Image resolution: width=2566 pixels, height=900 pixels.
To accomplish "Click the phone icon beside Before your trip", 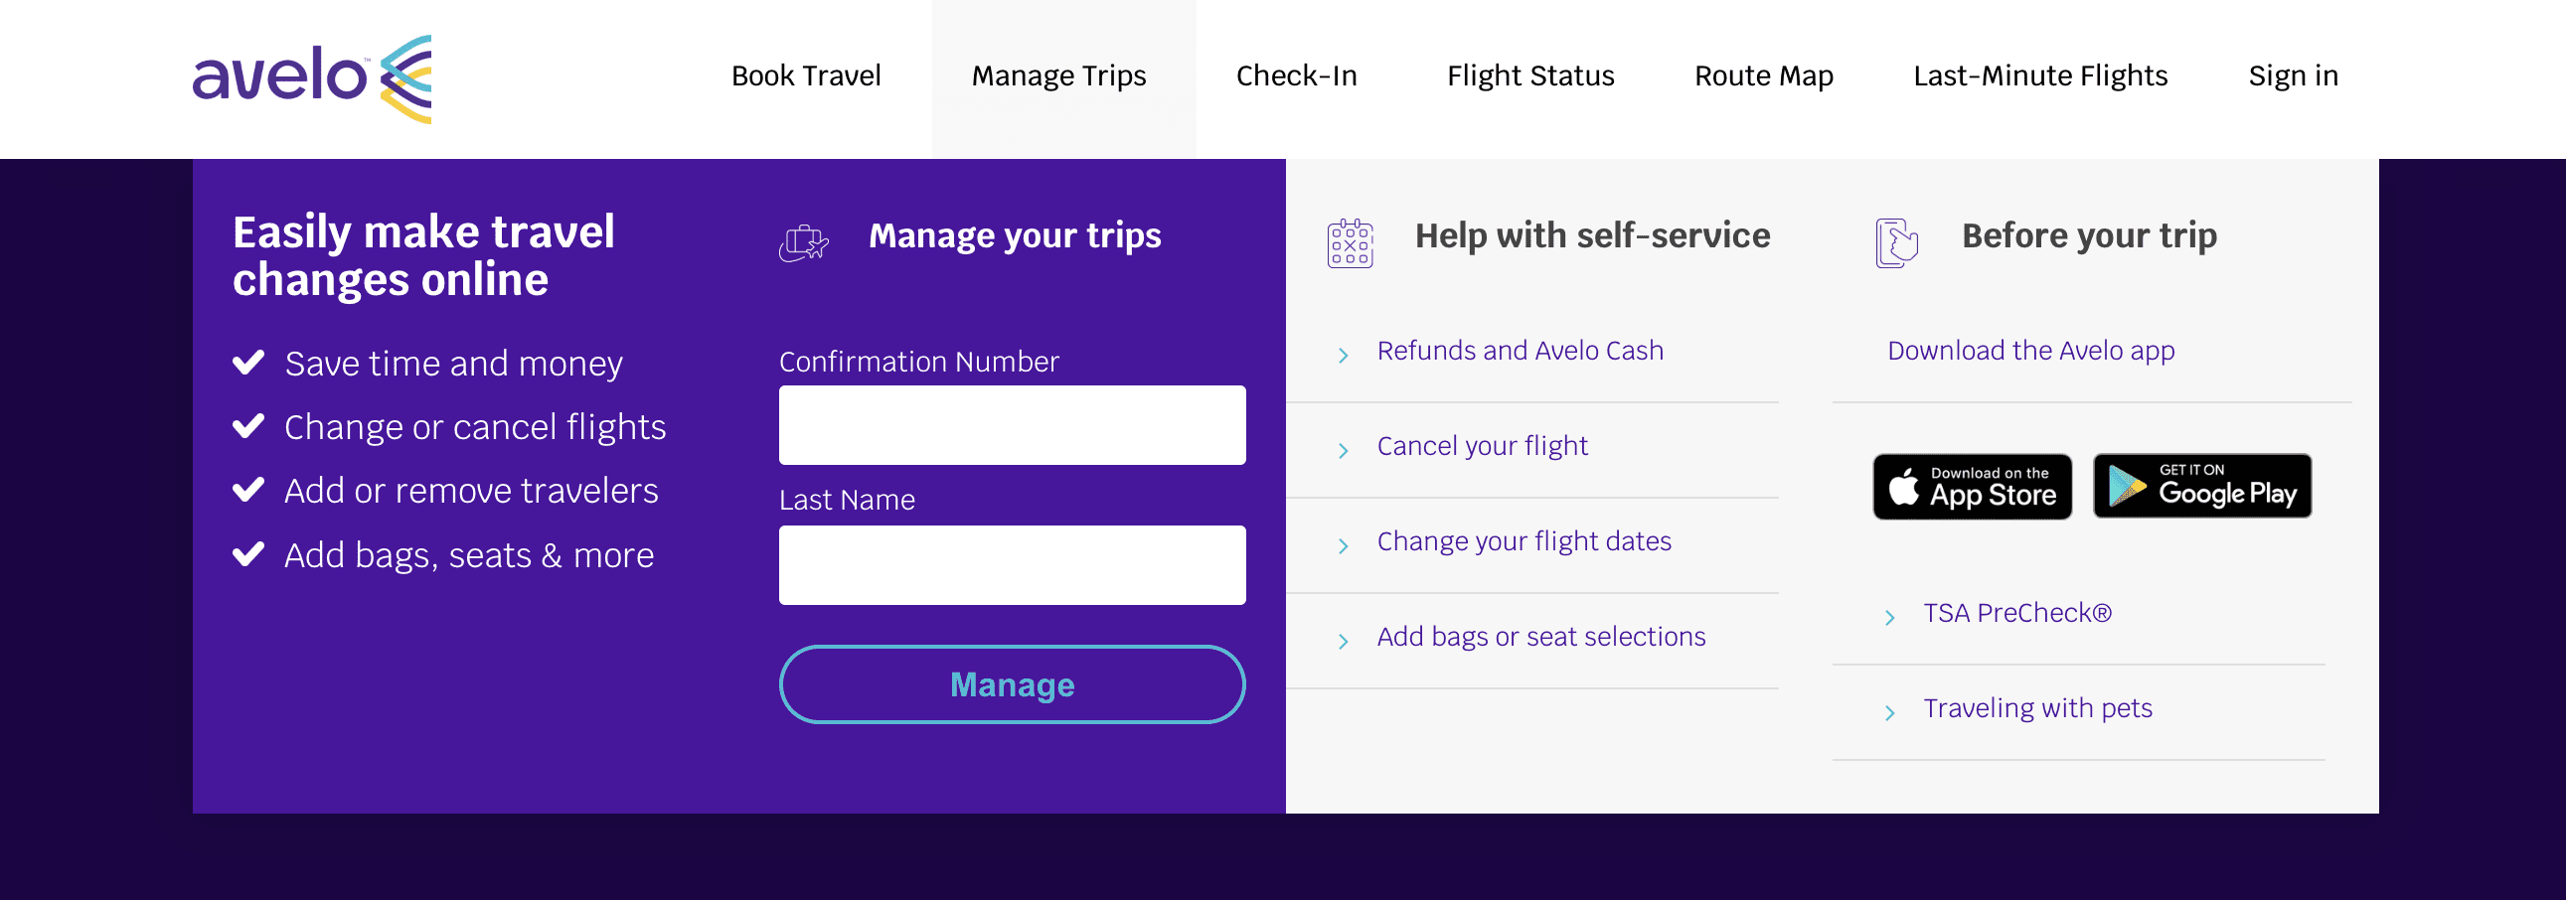I will click(1895, 243).
